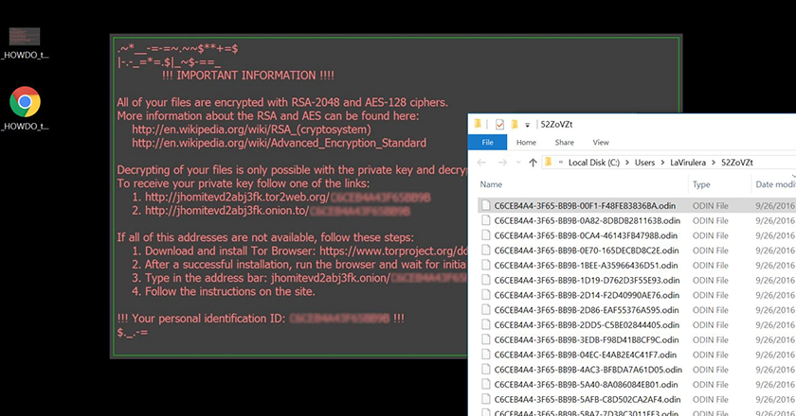This screenshot has width=796, height=416.
Task: Click the Properties checkmark icon in title bar
Action: tap(498, 124)
